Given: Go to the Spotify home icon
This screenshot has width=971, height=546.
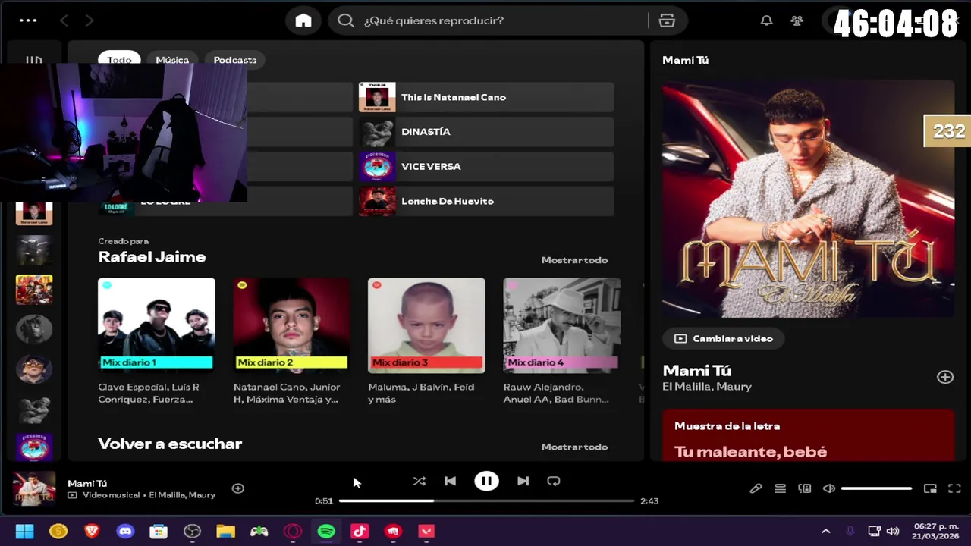Looking at the screenshot, I should 303,20.
